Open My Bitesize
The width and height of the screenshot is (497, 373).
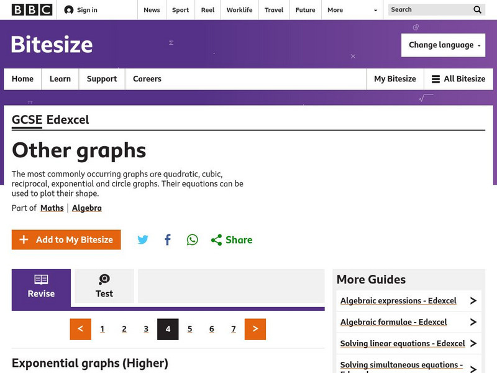click(x=395, y=79)
